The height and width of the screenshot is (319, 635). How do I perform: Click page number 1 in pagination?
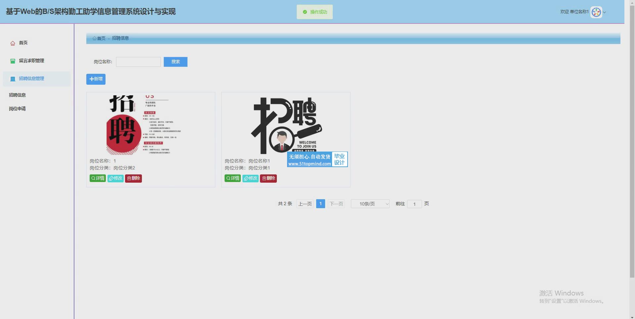320,204
